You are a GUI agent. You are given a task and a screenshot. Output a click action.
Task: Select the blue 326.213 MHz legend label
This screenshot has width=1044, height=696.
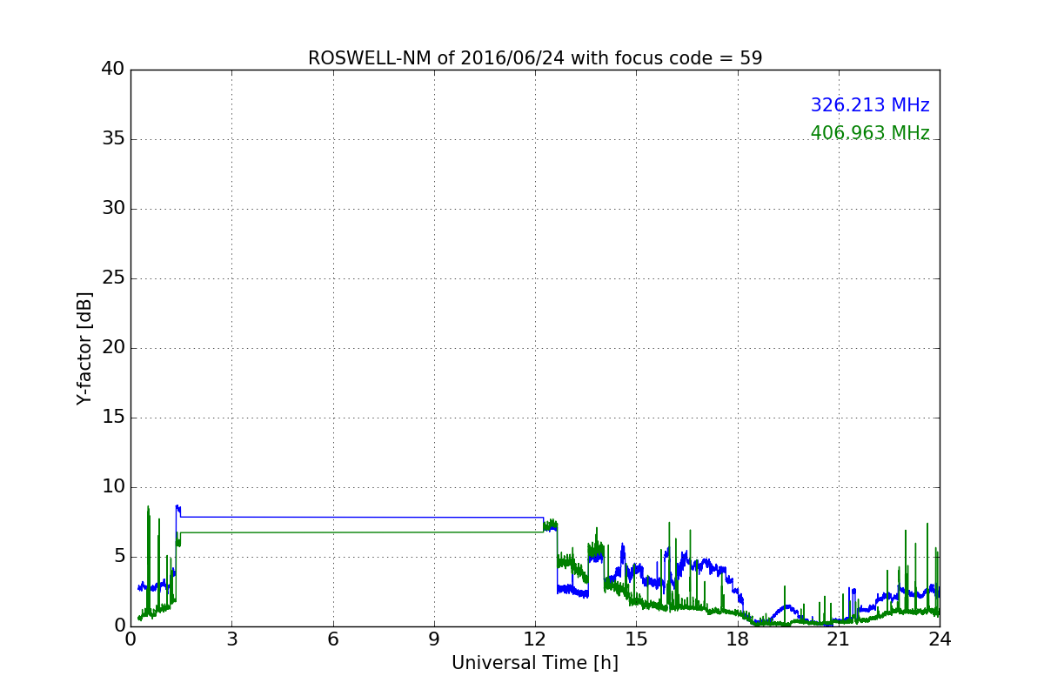(870, 105)
